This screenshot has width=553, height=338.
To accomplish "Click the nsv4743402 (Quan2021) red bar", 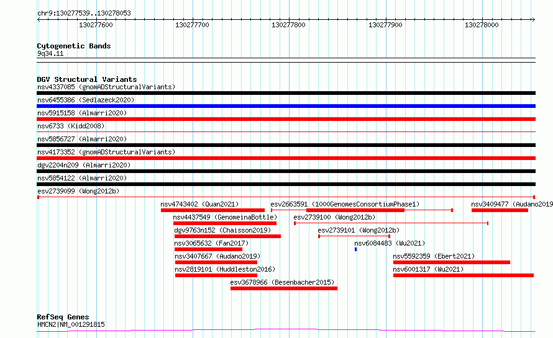I will pos(213,210).
